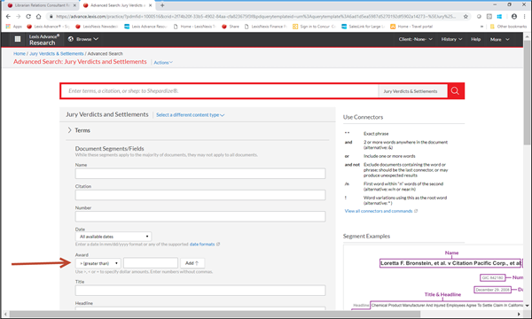Close the Advanced Search browser tab
This screenshot has width=532, height=319.
(151, 5)
